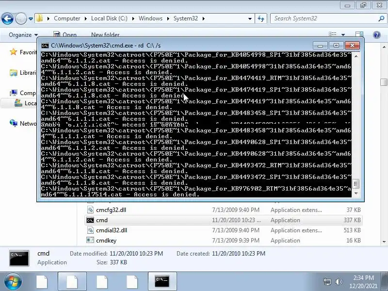
Task: Select the cmcfg32.dll file row
Action: click(x=224, y=210)
